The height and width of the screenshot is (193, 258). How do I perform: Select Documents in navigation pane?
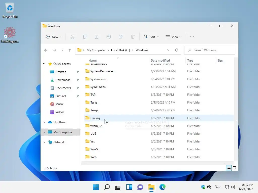63,88
